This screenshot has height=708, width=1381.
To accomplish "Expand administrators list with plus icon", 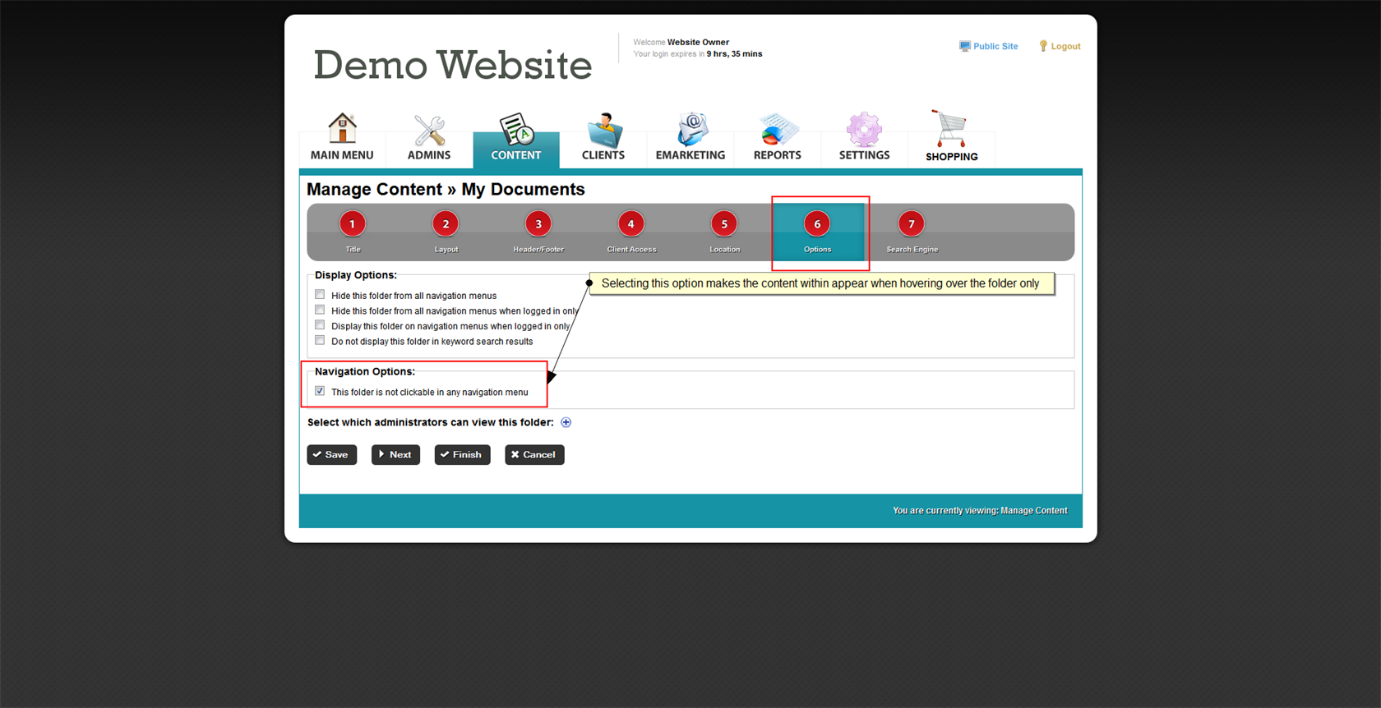I will point(566,422).
